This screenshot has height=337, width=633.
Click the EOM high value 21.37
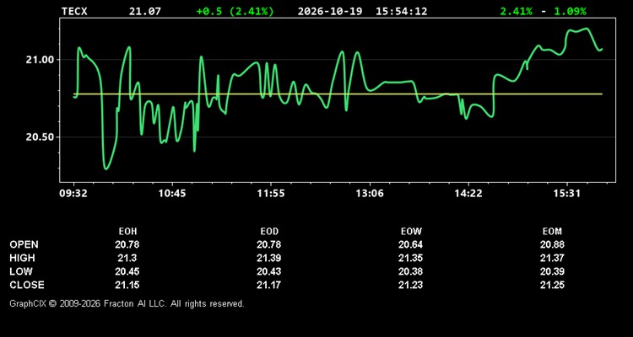coord(552,258)
